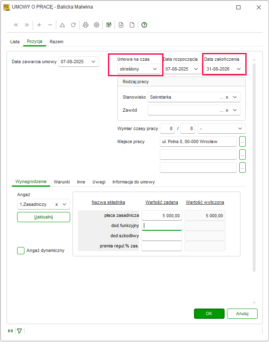Screen dimensions: 269x342
Task: Click the blank document icon
Action: click(x=132, y=25)
